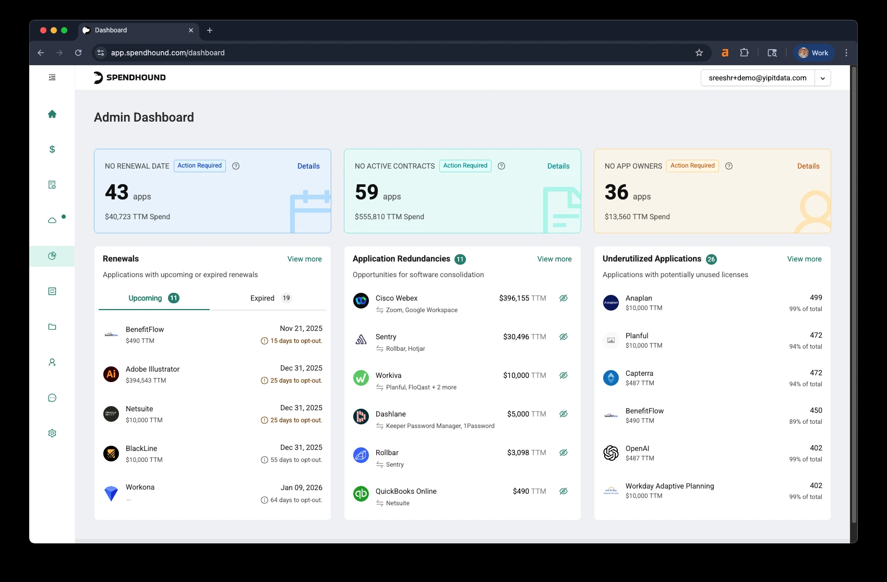The height and width of the screenshot is (582, 887).
Task: Hide the Rollbar redundancy row
Action: tap(564, 453)
